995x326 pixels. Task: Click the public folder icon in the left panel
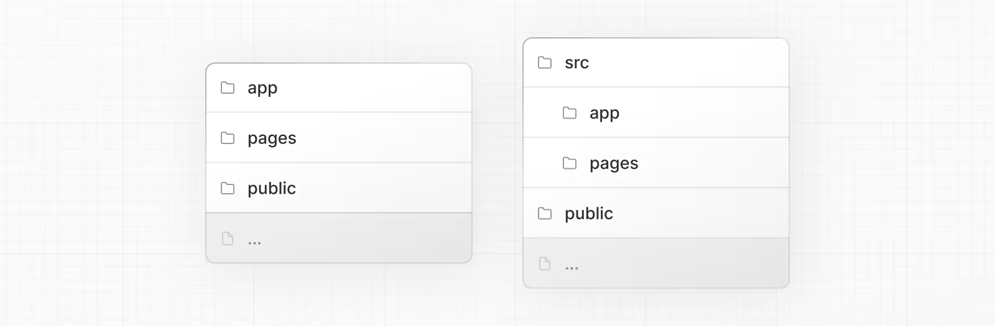pyautogui.click(x=228, y=188)
